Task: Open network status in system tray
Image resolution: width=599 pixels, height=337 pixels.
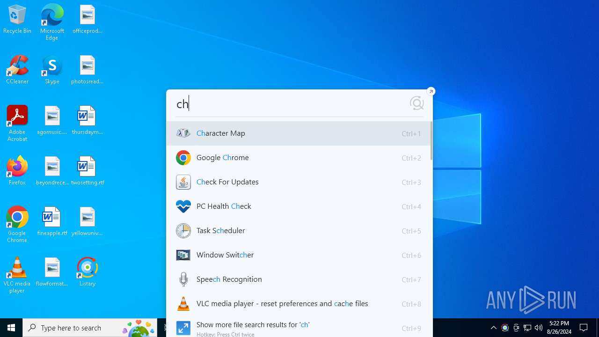Action: point(527,328)
